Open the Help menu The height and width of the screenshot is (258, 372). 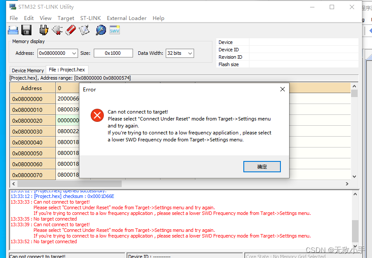point(158,18)
